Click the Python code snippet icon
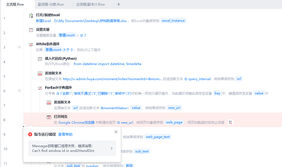 40,59
